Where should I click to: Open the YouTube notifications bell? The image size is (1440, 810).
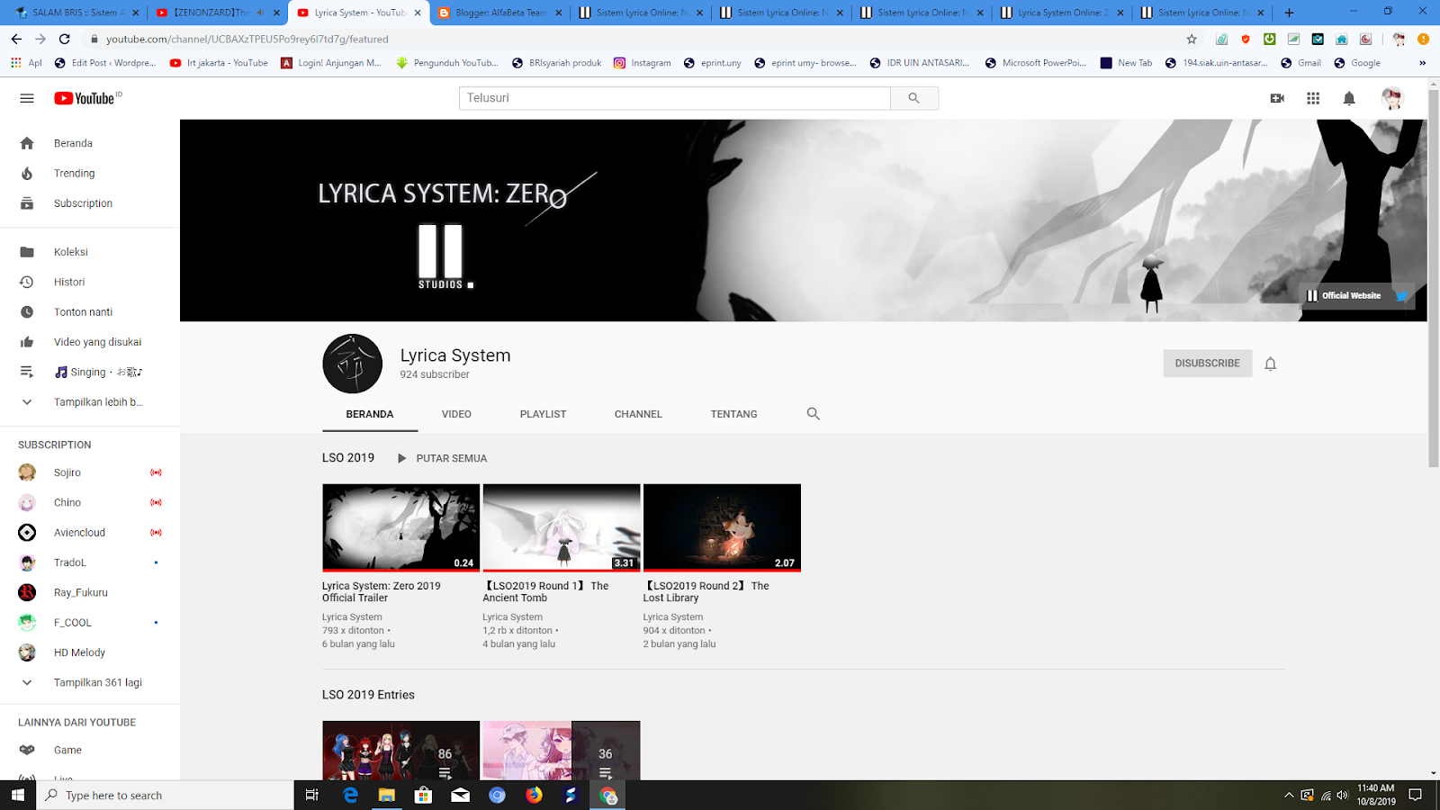1349,98
